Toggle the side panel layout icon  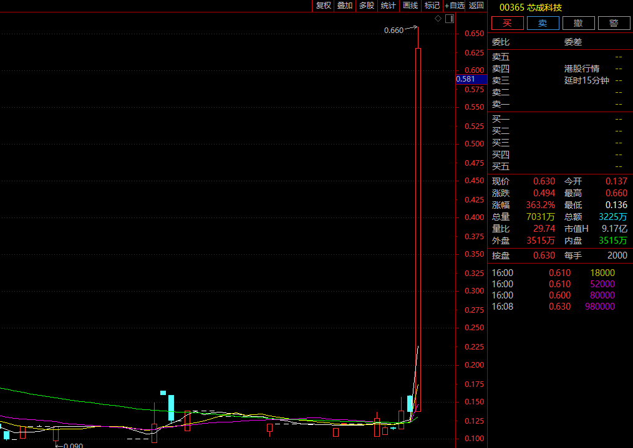pos(450,19)
